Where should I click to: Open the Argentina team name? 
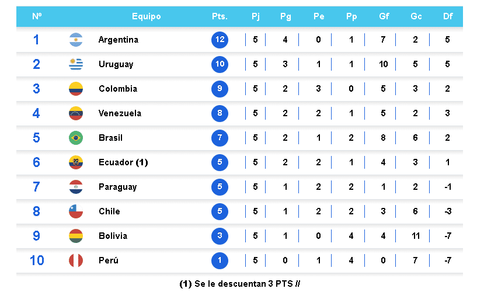[x=118, y=40]
